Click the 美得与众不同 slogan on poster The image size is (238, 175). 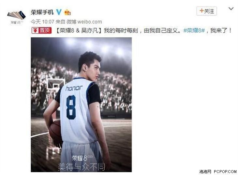(x=82, y=167)
